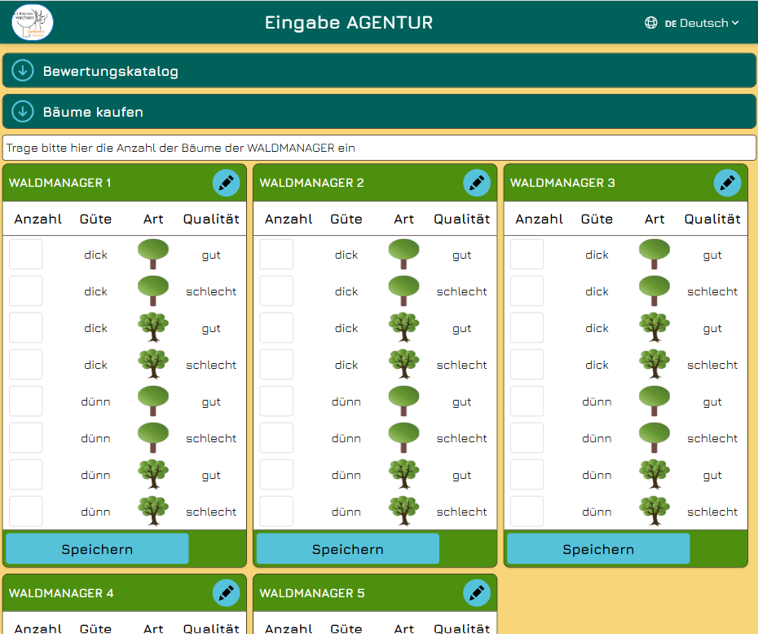Click the tree logo in the header

tap(33, 22)
